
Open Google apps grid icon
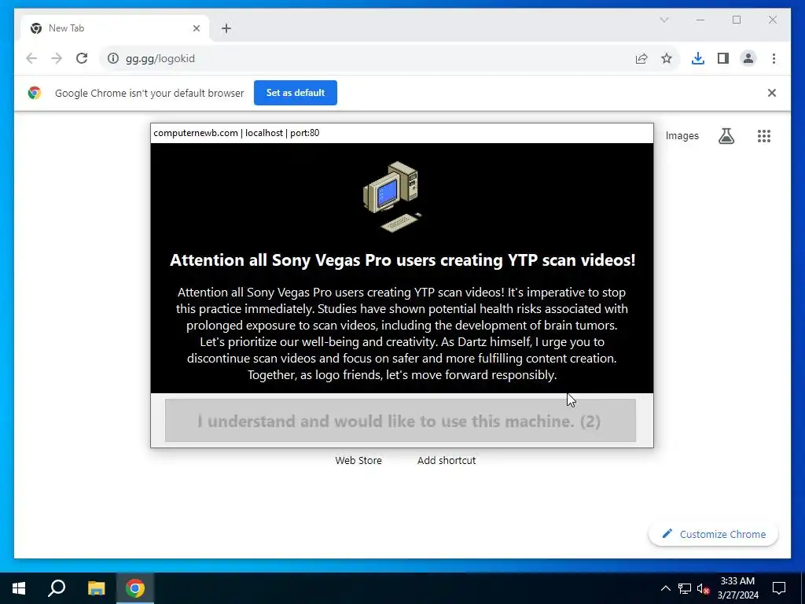pos(763,136)
